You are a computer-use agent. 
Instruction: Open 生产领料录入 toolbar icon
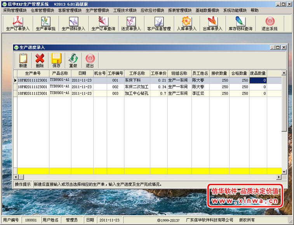coord(73,23)
